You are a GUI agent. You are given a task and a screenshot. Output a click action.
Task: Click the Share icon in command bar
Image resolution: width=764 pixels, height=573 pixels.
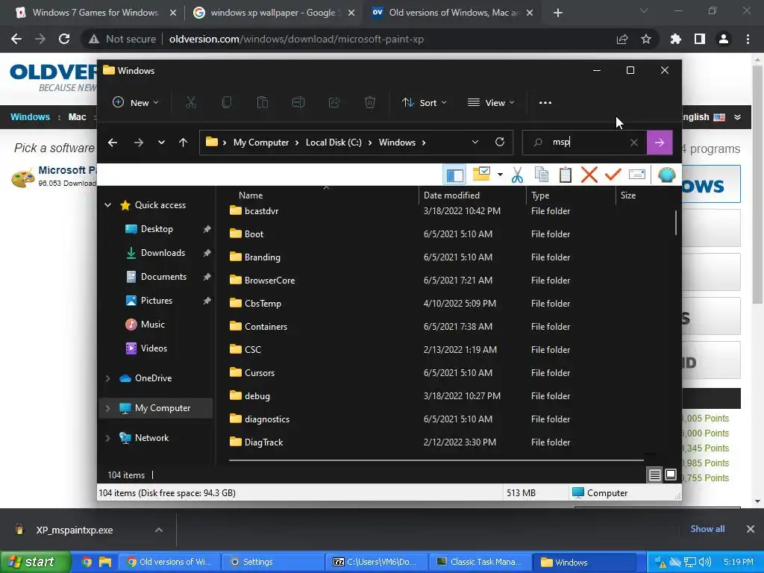(334, 103)
